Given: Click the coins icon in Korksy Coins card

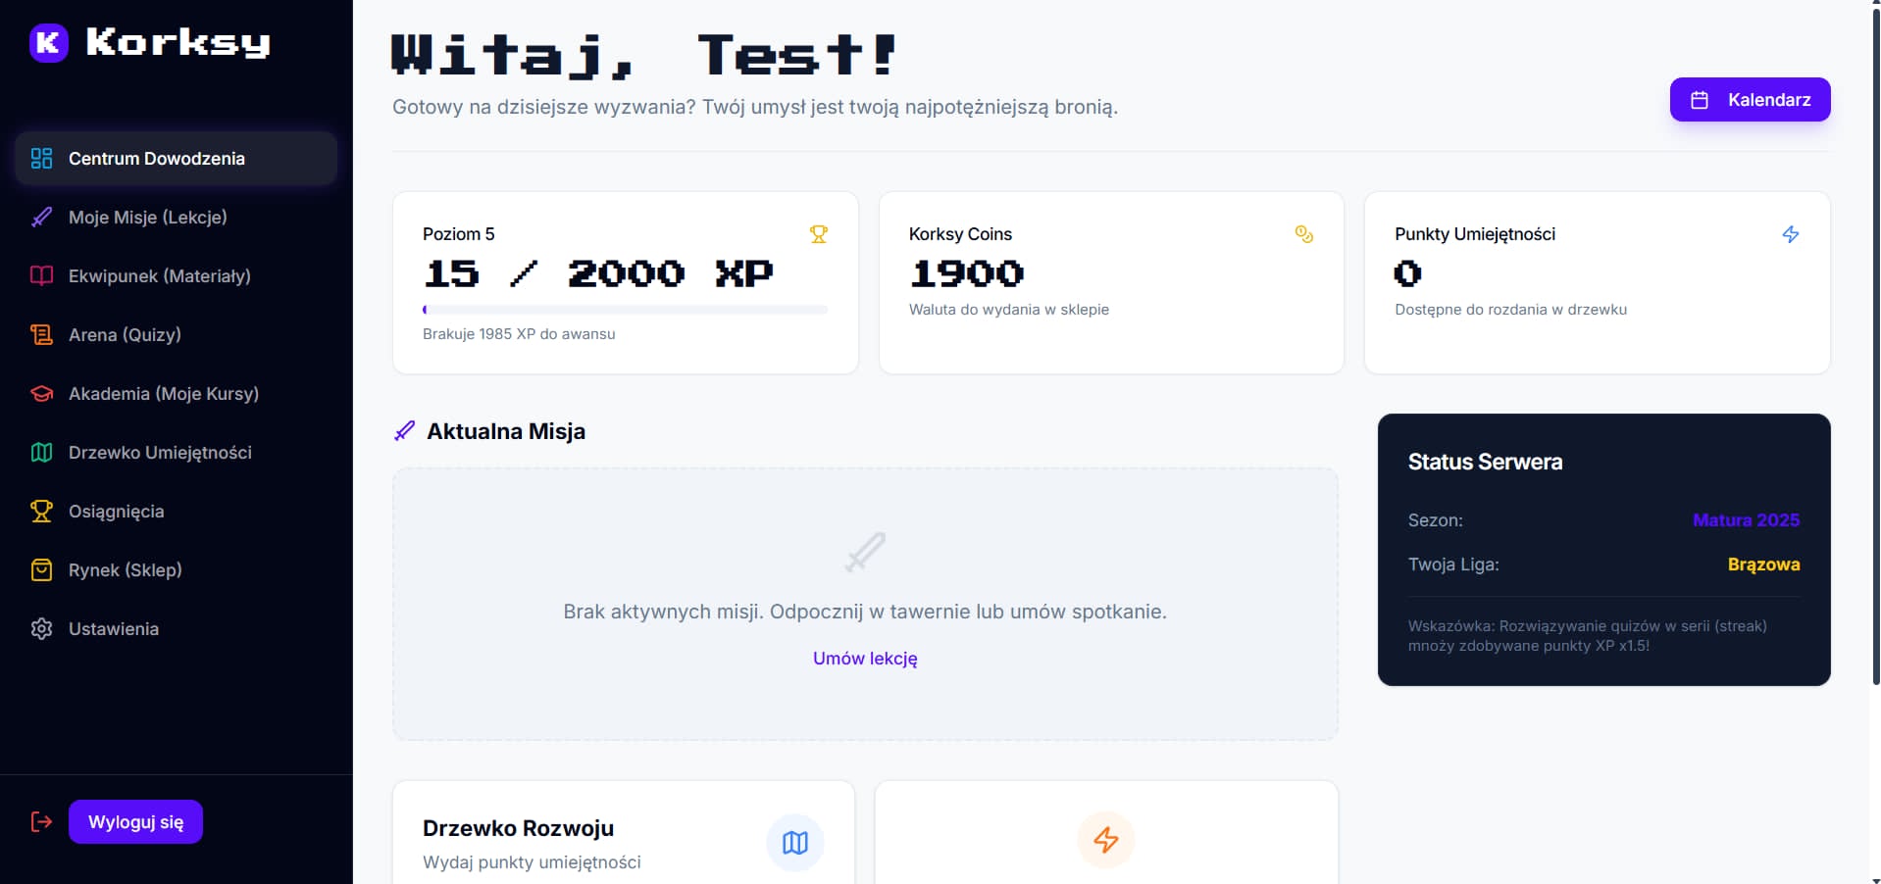Looking at the screenshot, I should pyautogui.click(x=1304, y=234).
